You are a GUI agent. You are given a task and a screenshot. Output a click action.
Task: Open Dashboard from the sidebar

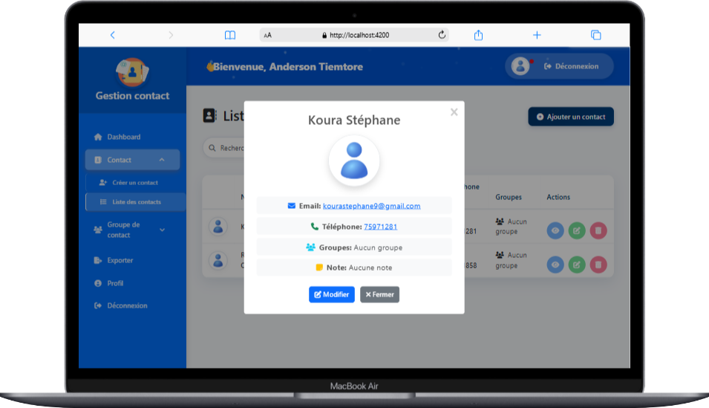tap(123, 137)
